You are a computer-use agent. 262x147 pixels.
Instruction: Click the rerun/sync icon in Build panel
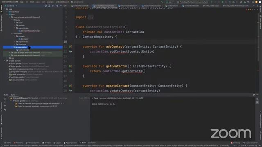point(5,99)
